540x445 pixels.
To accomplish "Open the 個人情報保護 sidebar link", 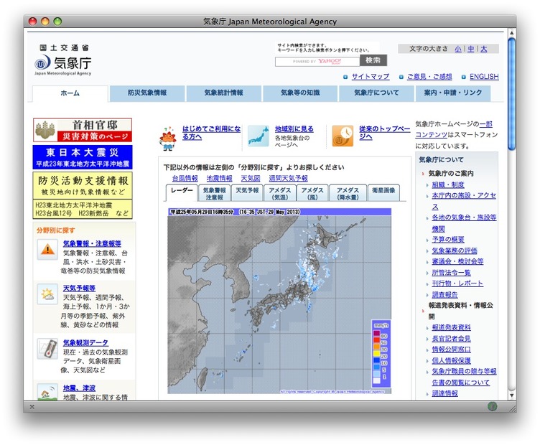I will point(451,361).
